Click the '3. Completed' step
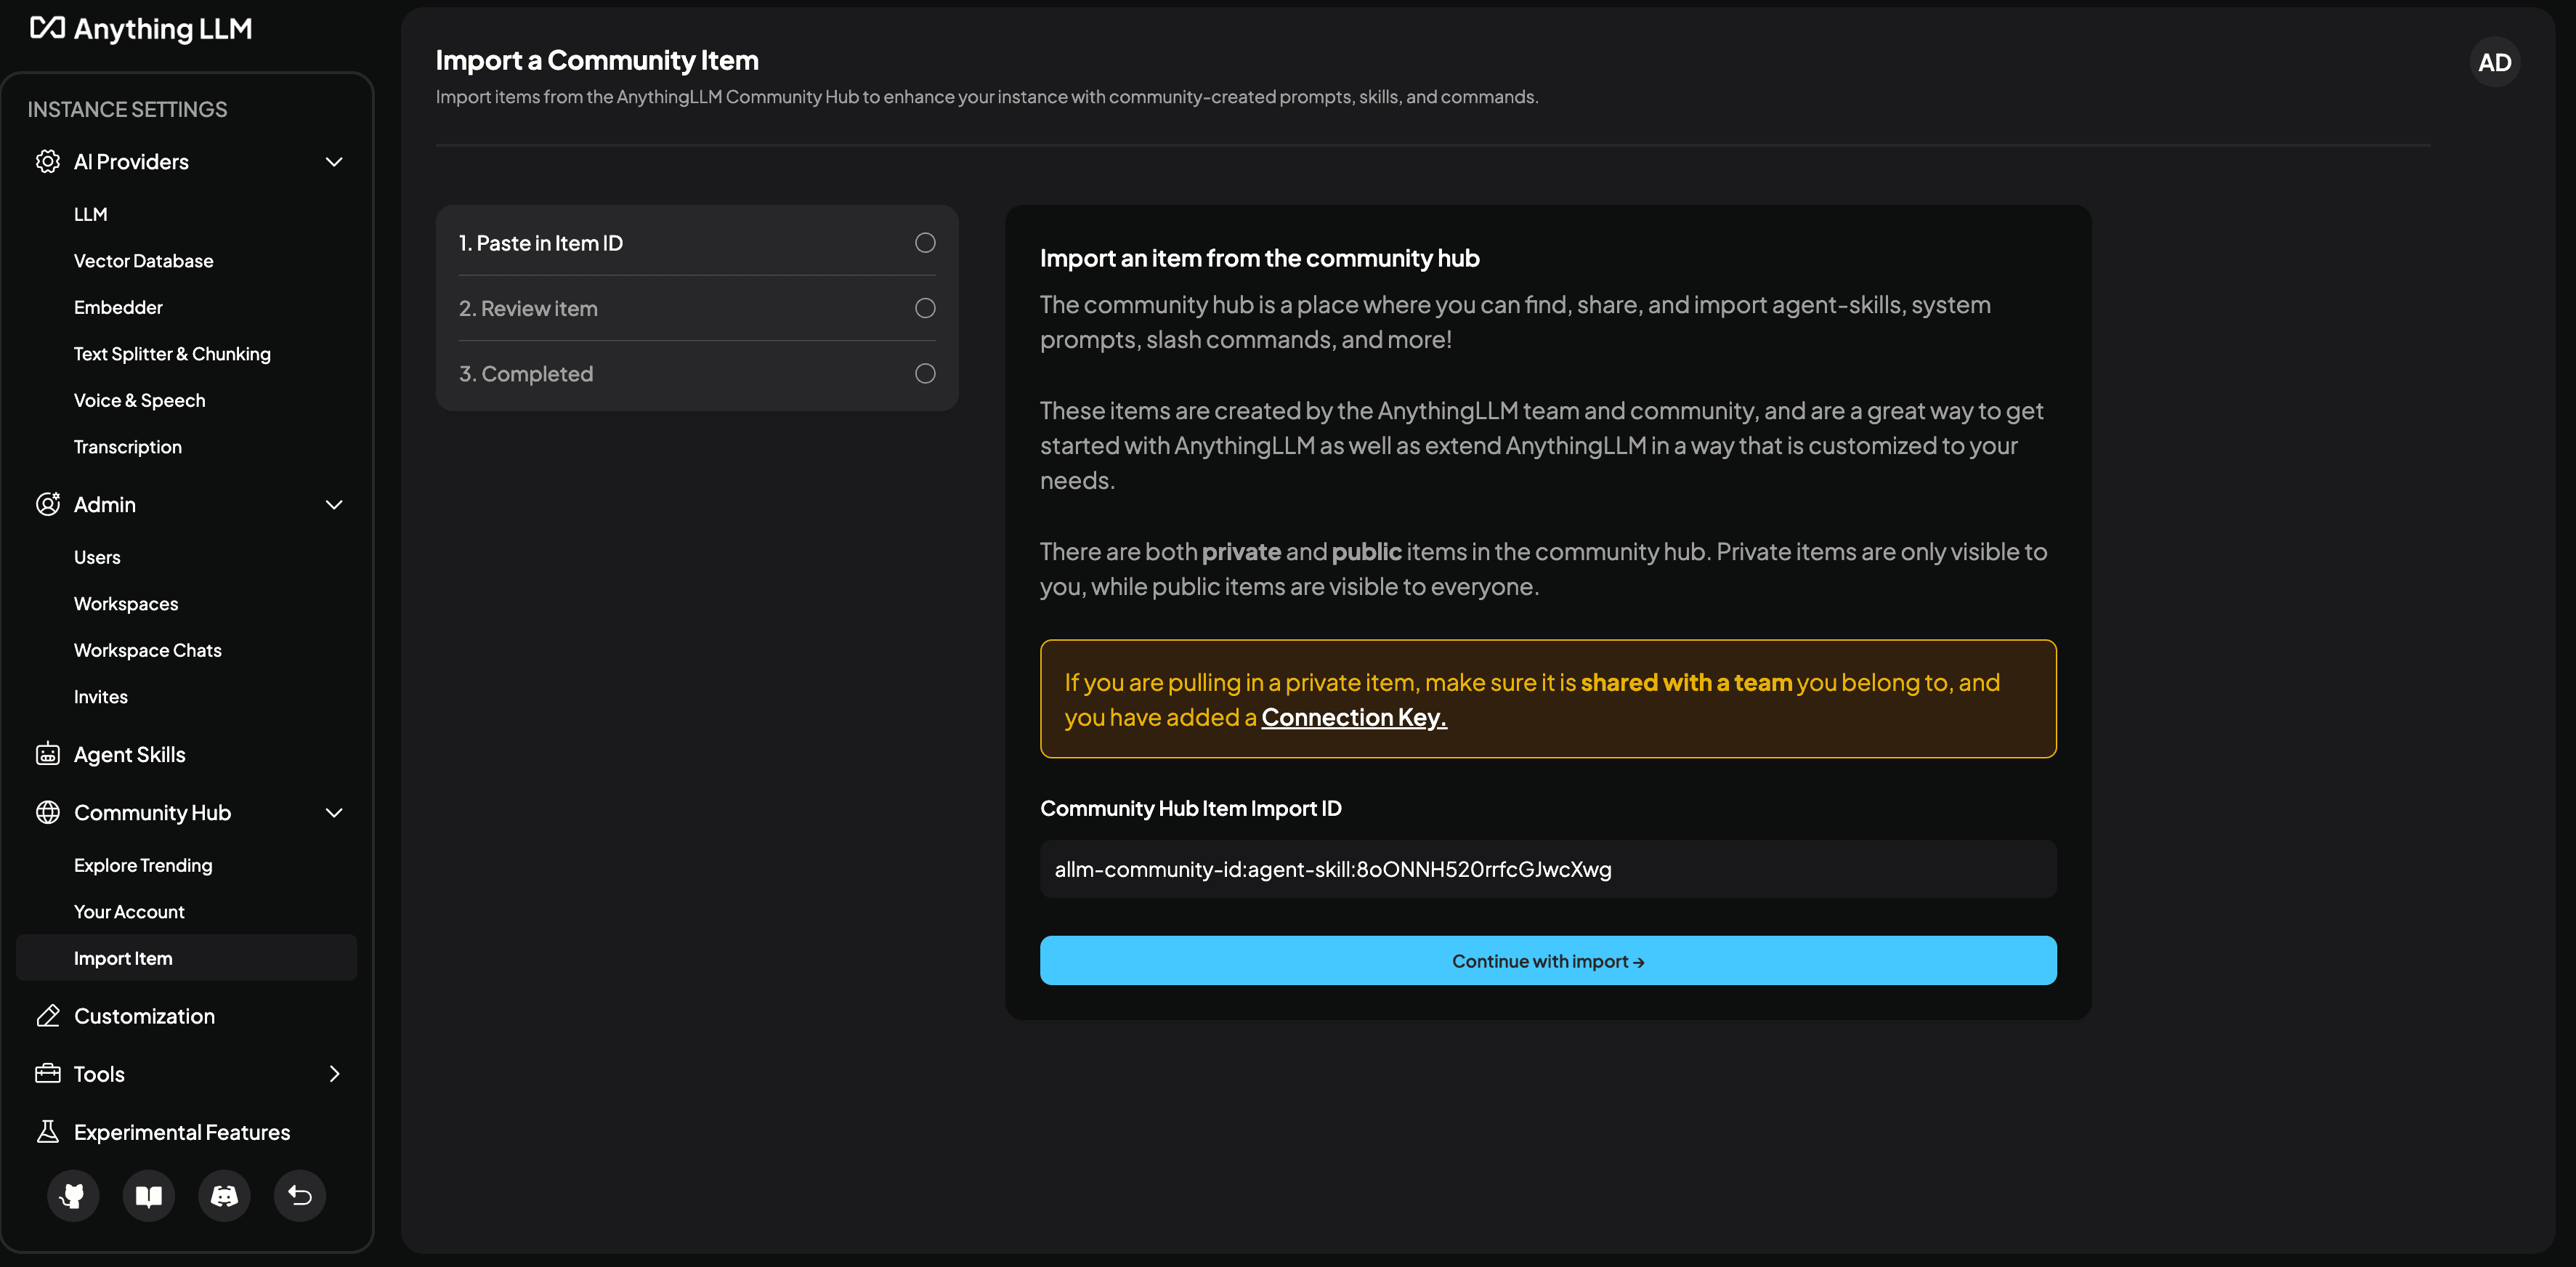The height and width of the screenshot is (1267, 2576). [697, 373]
